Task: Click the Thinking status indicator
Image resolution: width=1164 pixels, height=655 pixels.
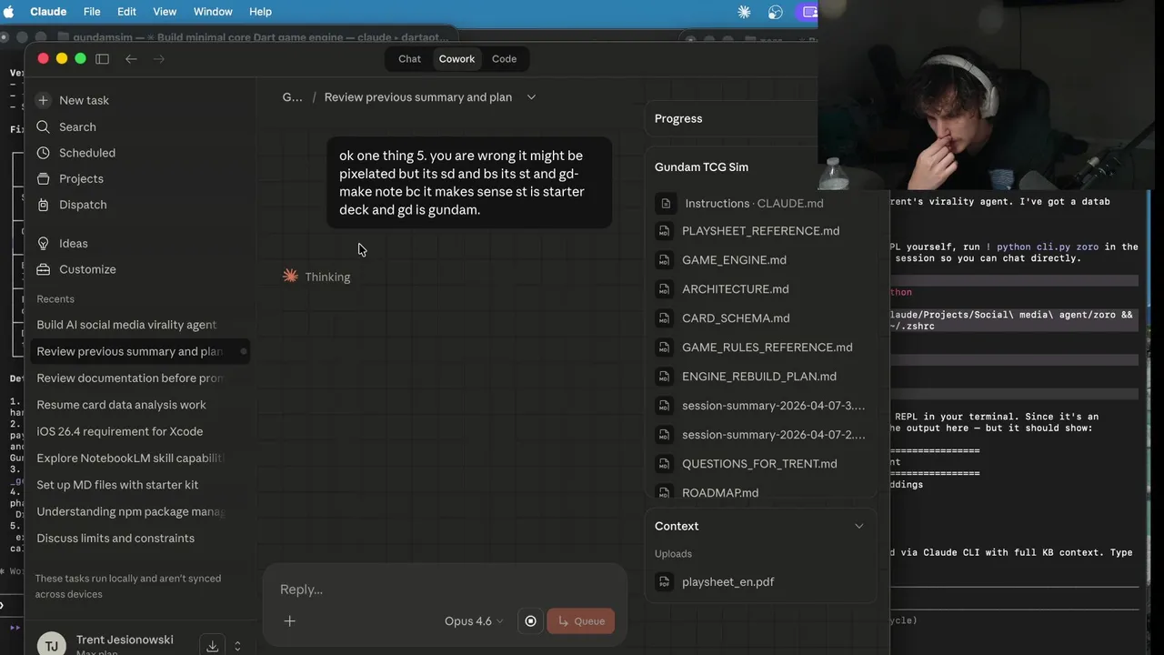Action: click(316, 277)
